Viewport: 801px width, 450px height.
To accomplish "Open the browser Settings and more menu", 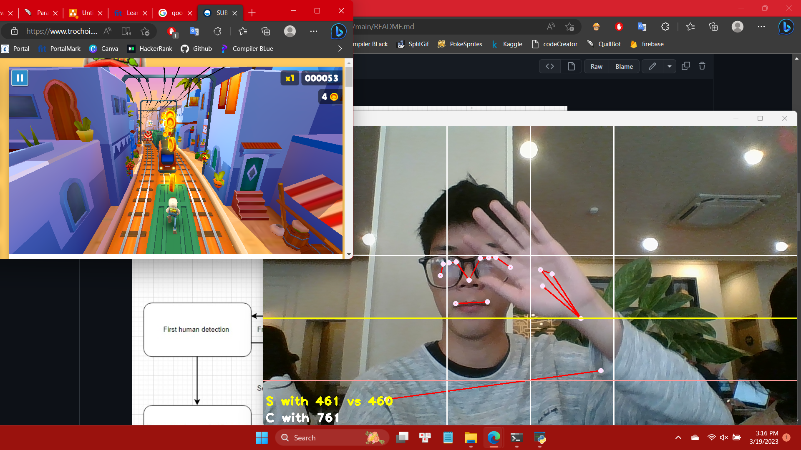I will pyautogui.click(x=761, y=27).
